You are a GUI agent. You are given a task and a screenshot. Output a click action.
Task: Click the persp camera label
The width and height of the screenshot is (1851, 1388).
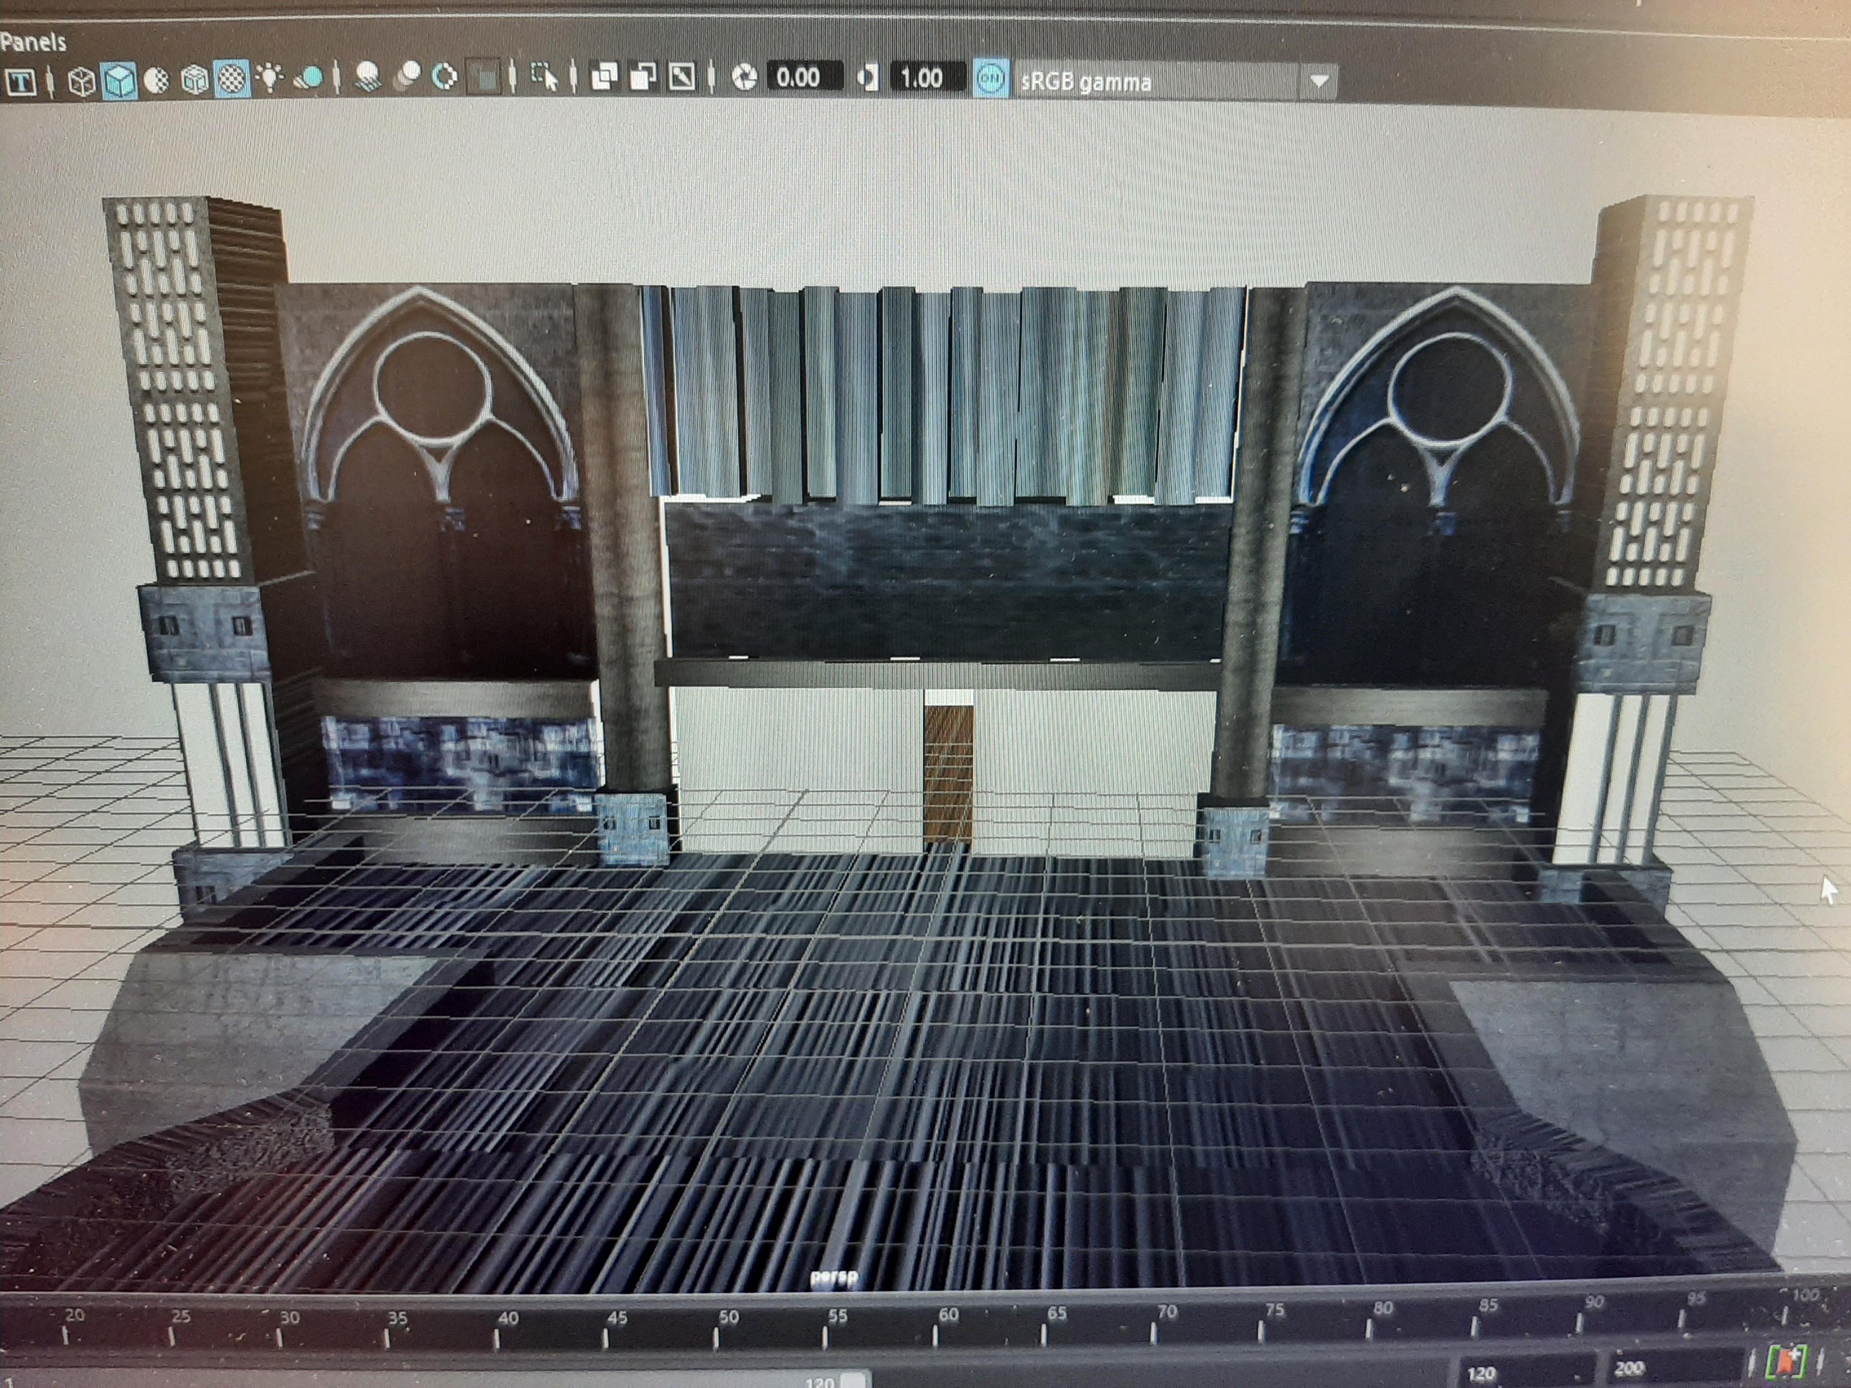pyautogui.click(x=833, y=1278)
